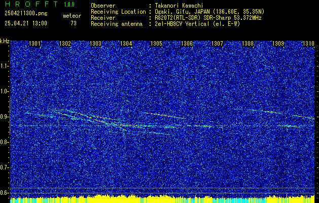Image resolution: width=319 pixels, height=203 pixels.
Task: Click the Observer field label
Action: 103,6
